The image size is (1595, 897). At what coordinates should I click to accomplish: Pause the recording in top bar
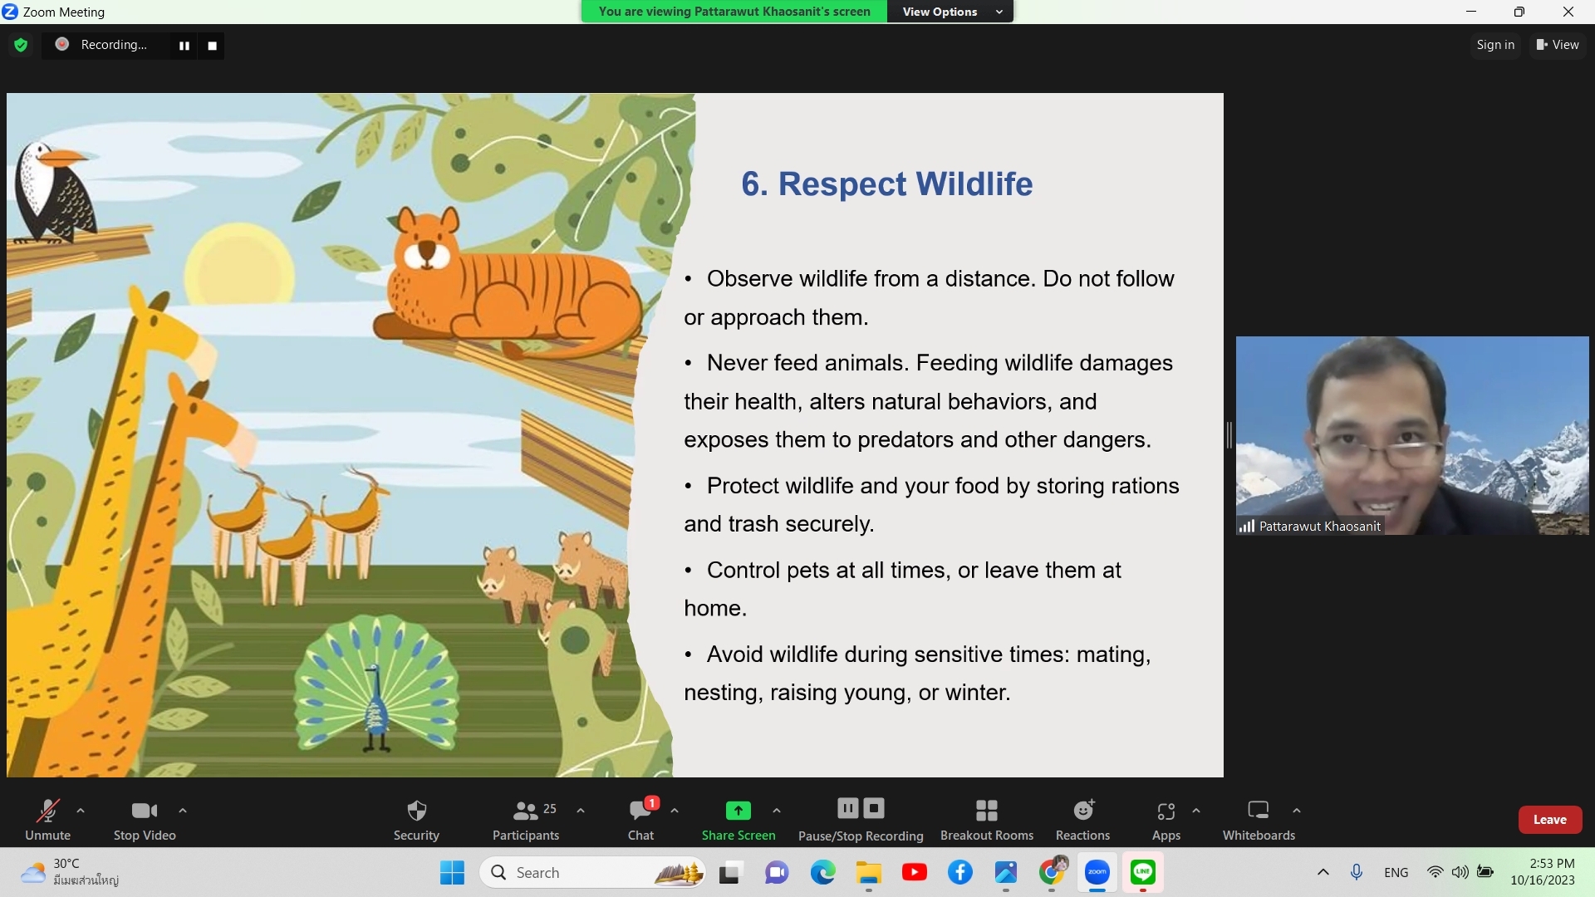184,46
